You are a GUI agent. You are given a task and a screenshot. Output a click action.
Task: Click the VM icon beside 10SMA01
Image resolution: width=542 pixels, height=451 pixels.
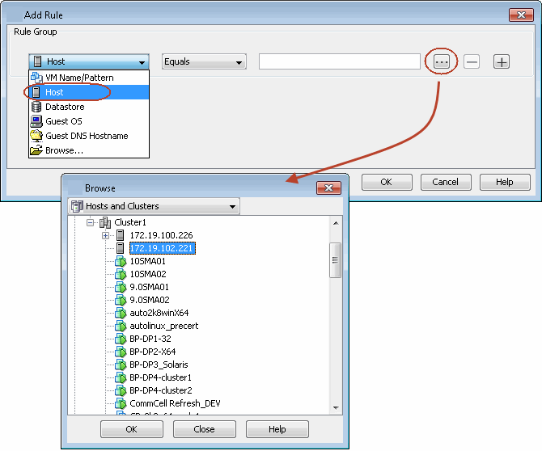pos(121,261)
